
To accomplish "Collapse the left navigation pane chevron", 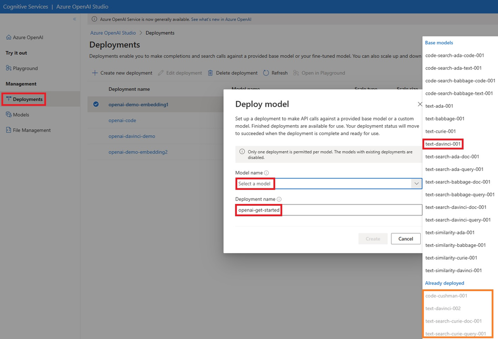I will click(75, 19).
